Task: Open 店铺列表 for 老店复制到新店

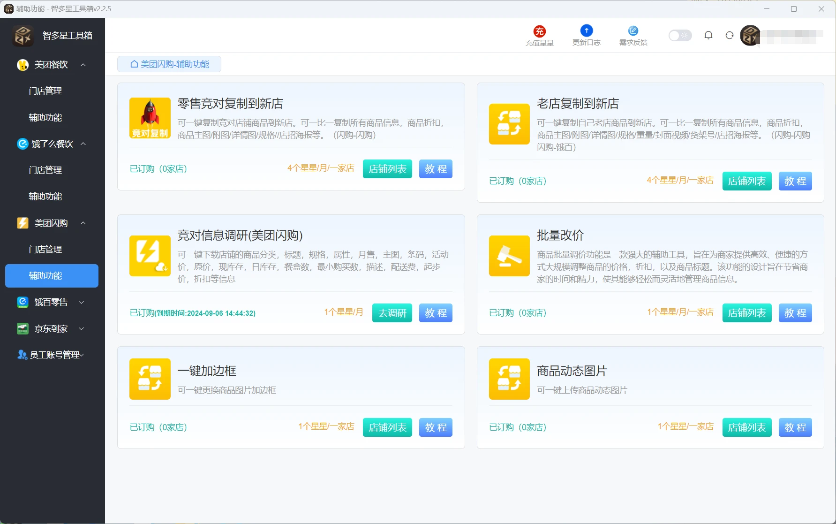Action: click(747, 181)
